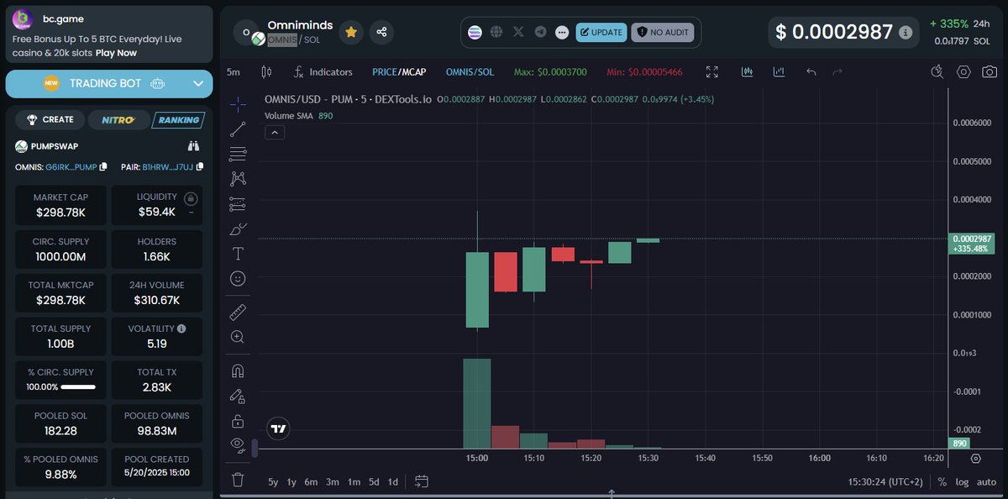1008x499 pixels.
Task: Click the RANKING button
Action: coord(178,120)
